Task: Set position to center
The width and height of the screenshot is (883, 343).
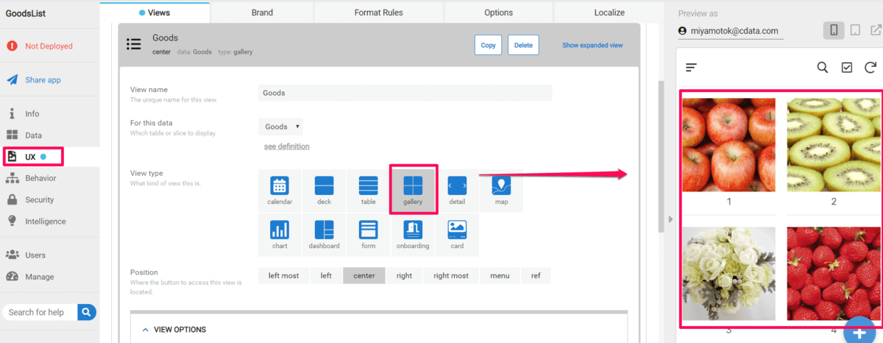Action: coord(364,276)
